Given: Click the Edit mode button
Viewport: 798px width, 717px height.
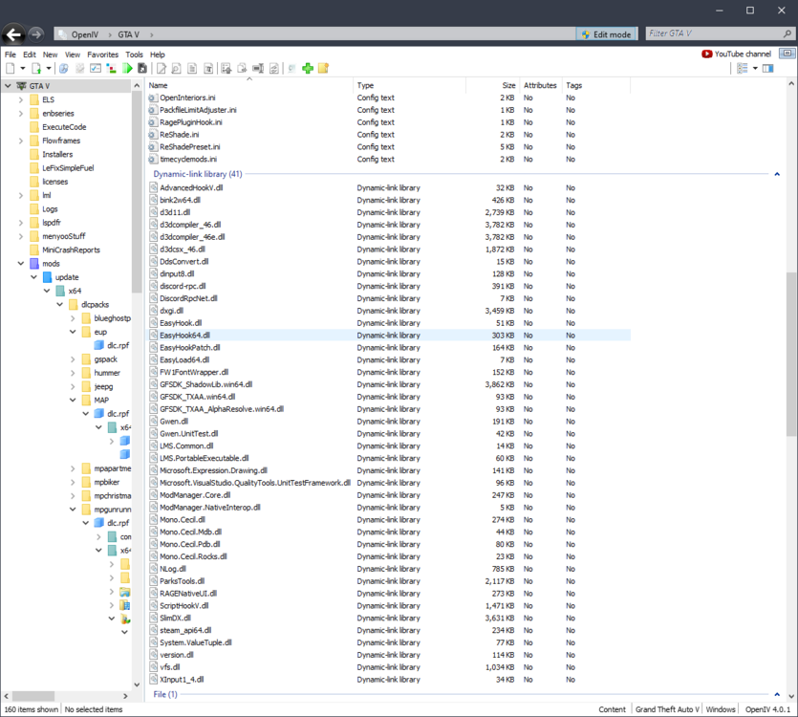Looking at the screenshot, I should [607, 34].
